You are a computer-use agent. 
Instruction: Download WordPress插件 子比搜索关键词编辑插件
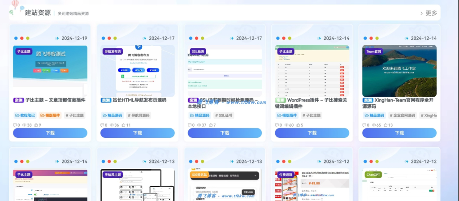coord(312,133)
